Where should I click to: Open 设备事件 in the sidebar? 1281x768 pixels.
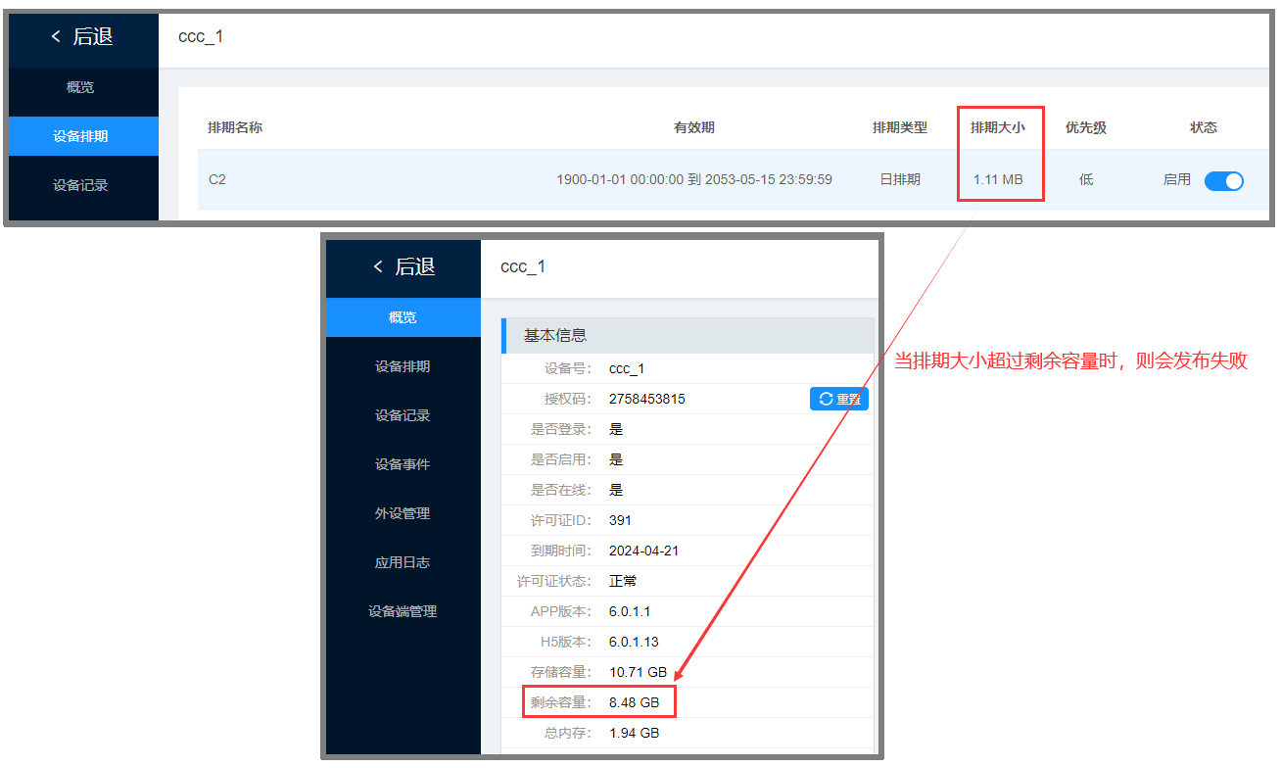pos(403,464)
